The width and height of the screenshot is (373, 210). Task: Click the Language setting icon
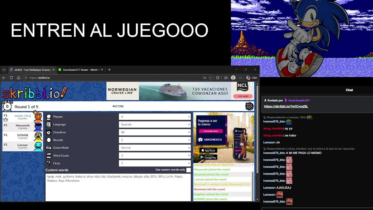tap(49, 125)
